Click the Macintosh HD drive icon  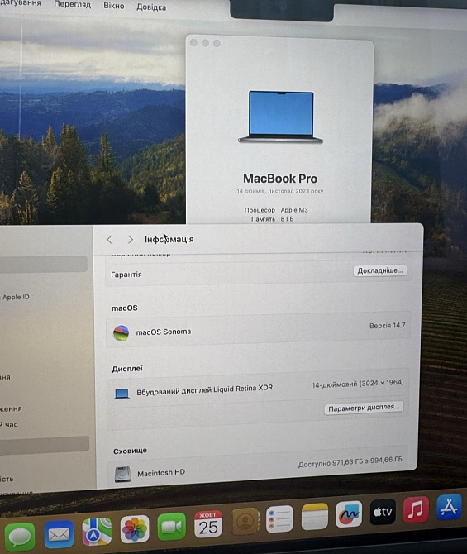122,474
